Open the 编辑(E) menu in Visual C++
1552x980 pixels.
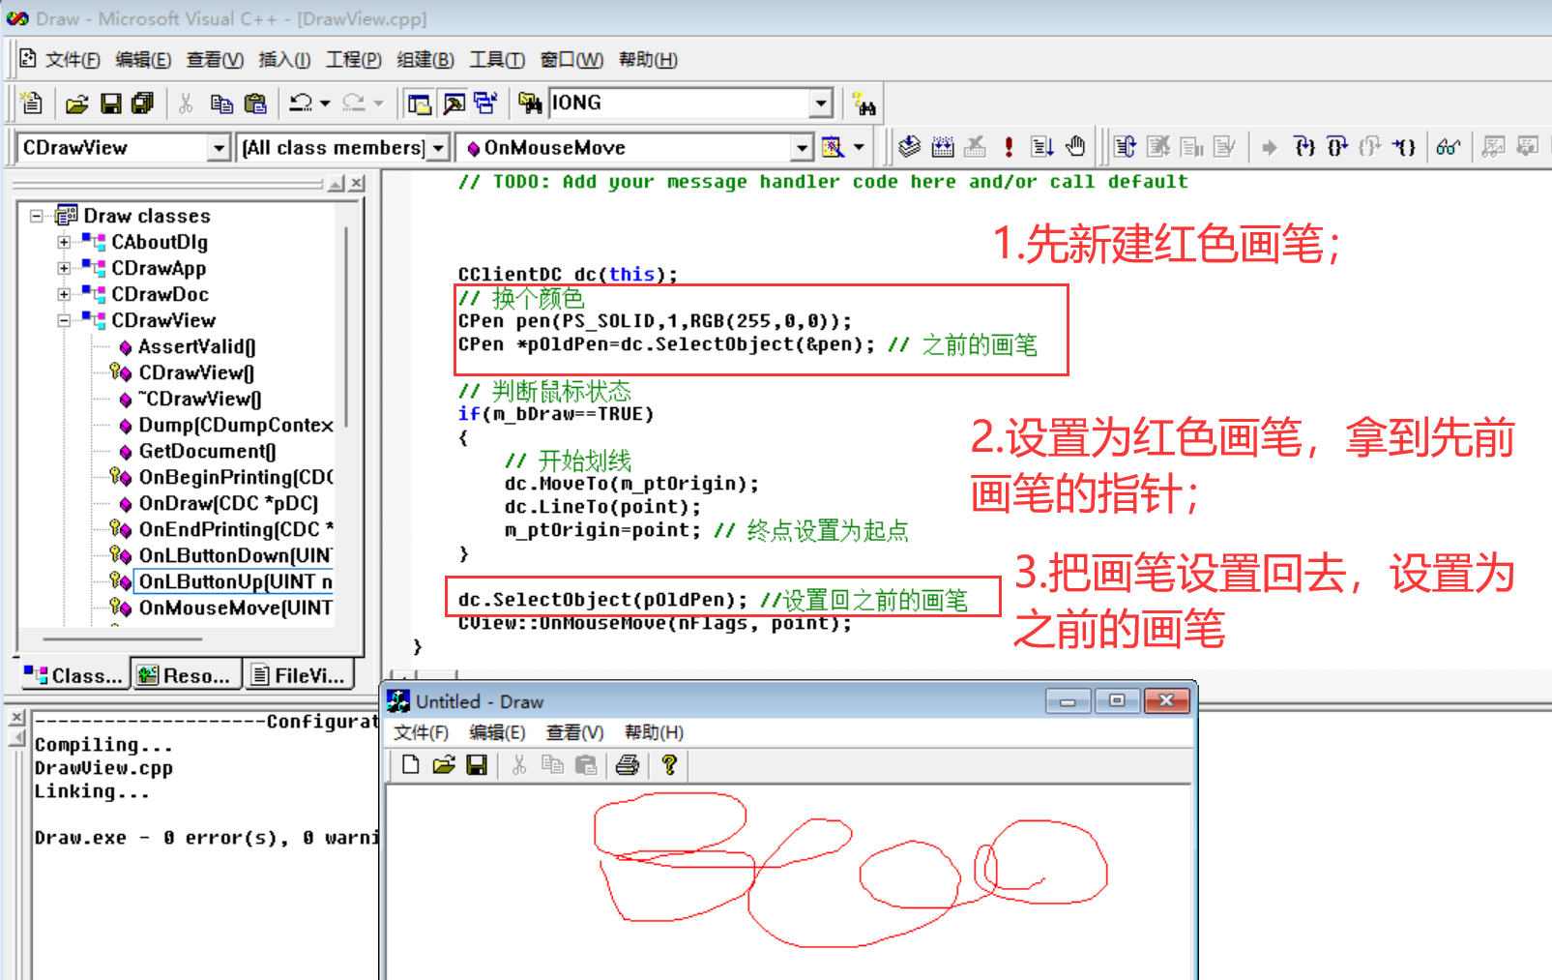point(143,60)
